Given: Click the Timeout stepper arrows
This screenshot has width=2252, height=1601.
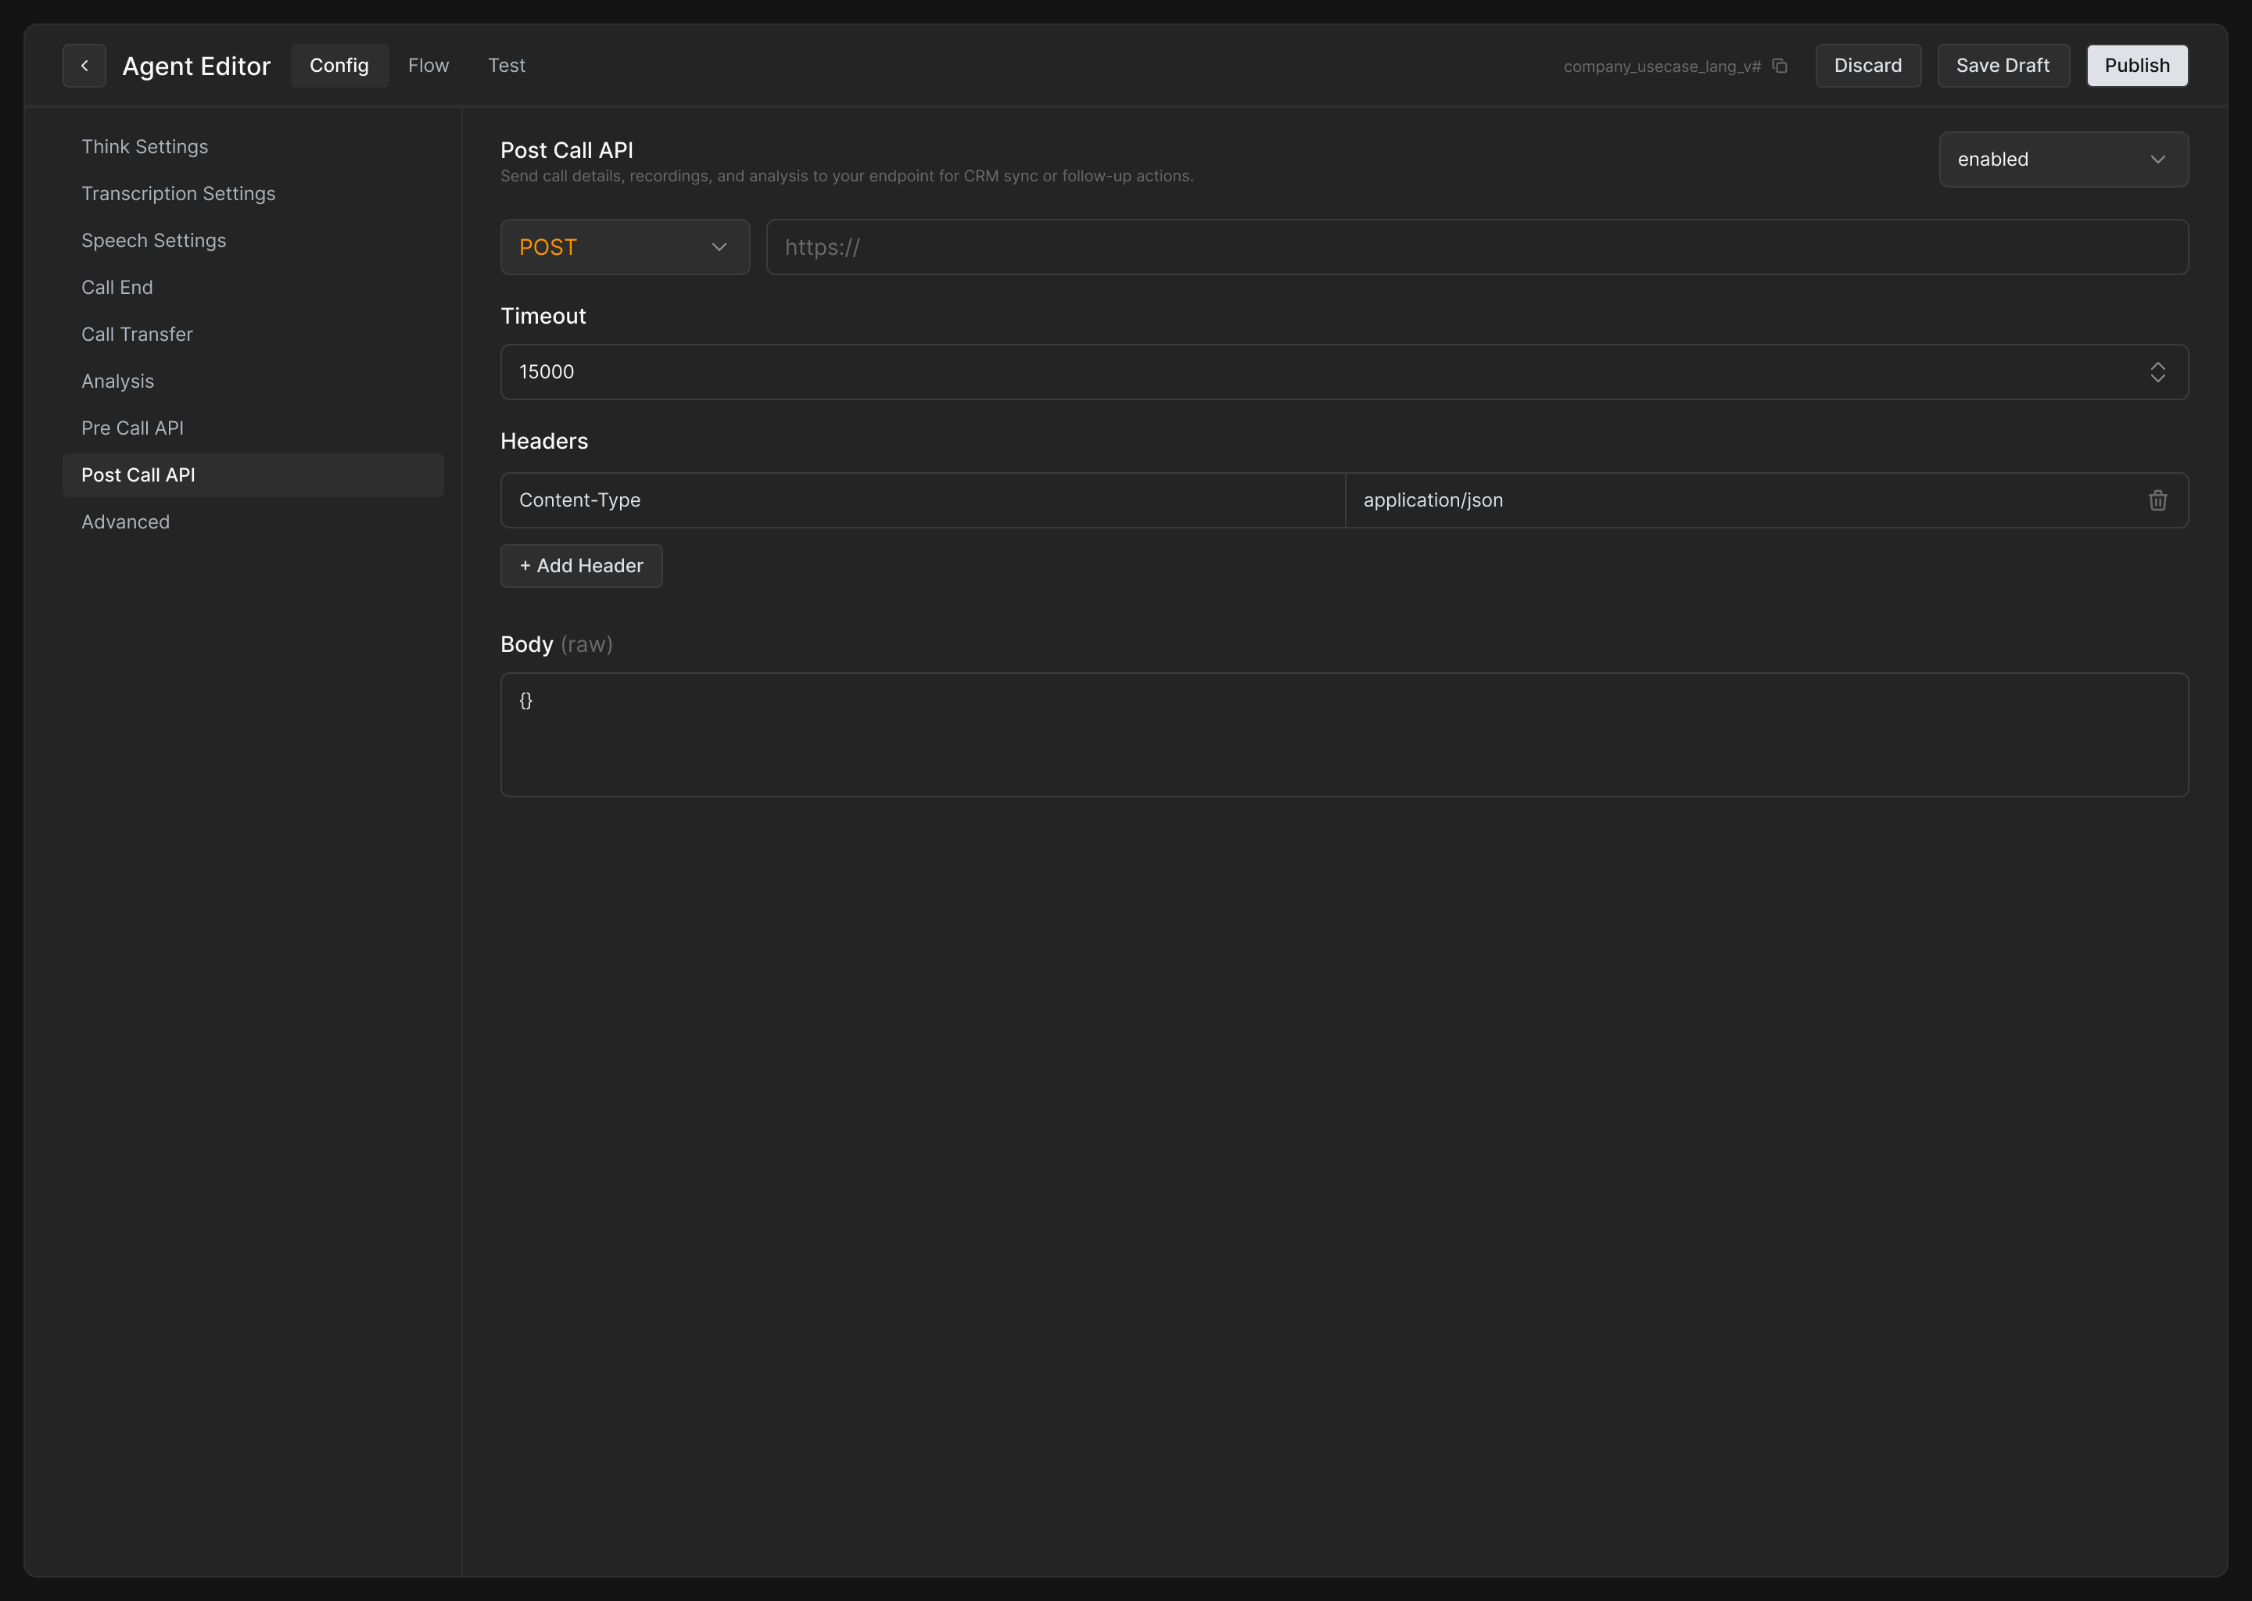Looking at the screenshot, I should 2157,371.
